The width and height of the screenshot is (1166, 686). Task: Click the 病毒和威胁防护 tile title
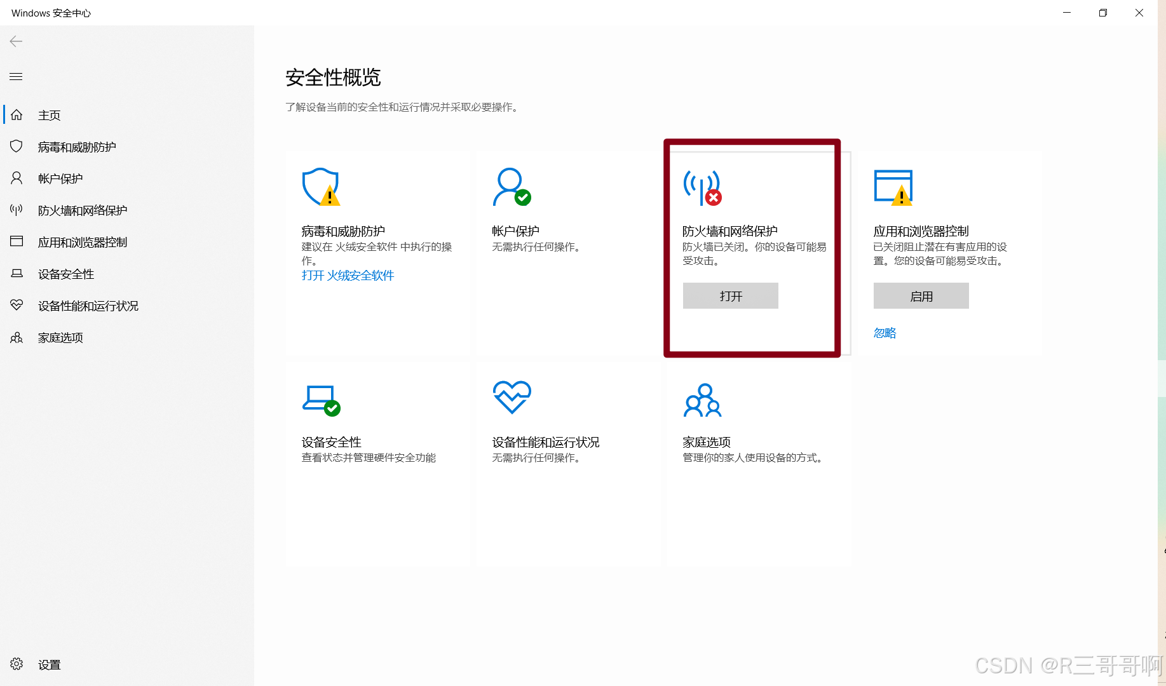click(343, 231)
